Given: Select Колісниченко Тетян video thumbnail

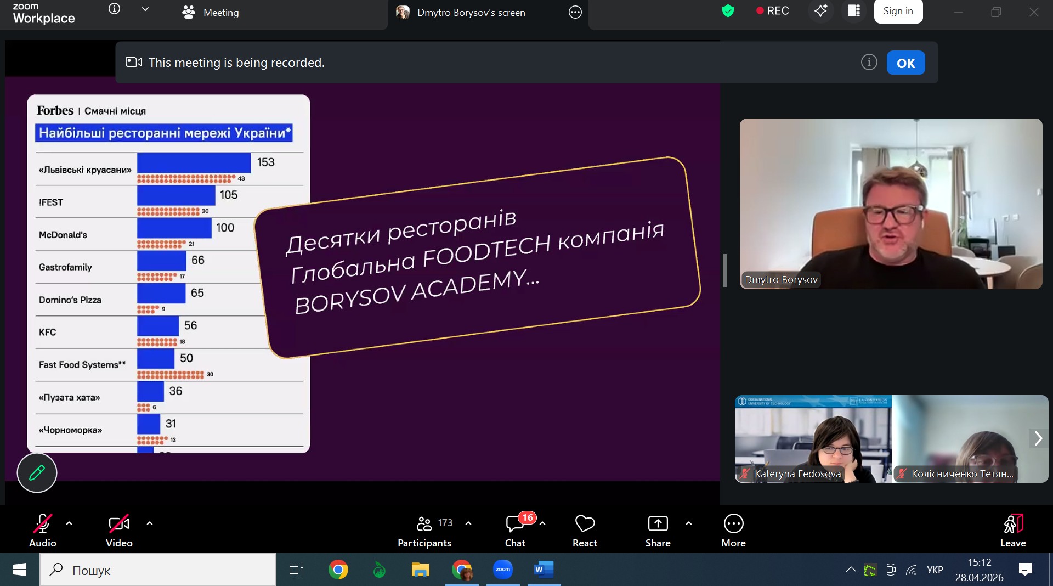Looking at the screenshot, I should (x=970, y=439).
